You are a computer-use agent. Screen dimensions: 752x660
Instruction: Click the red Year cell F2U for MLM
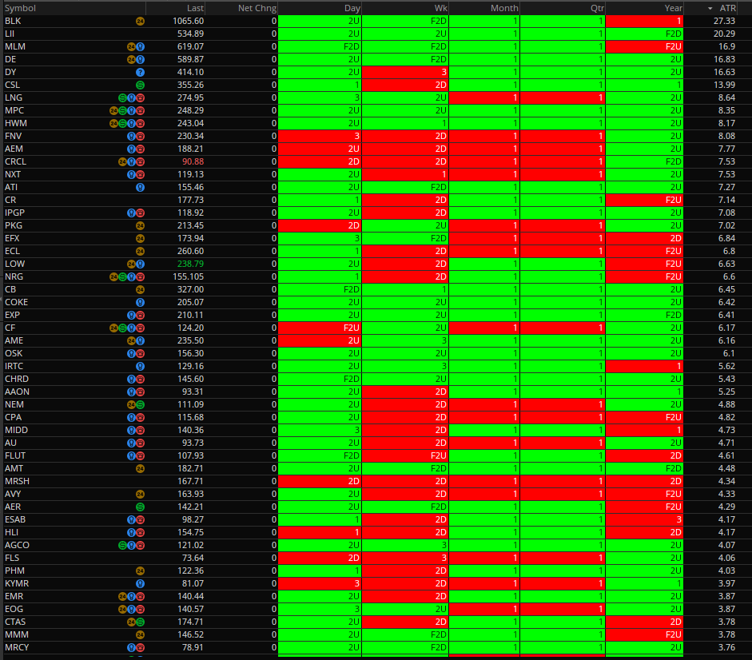point(645,46)
